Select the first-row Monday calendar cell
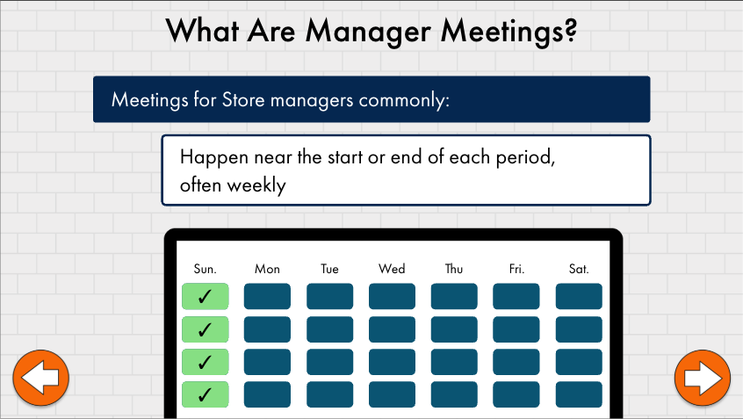 point(267,297)
